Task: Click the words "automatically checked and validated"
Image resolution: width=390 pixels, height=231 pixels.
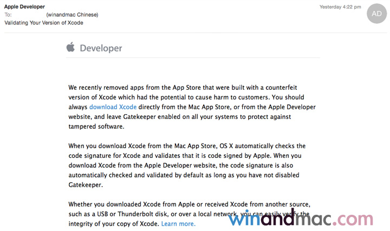Action: tap(121, 175)
